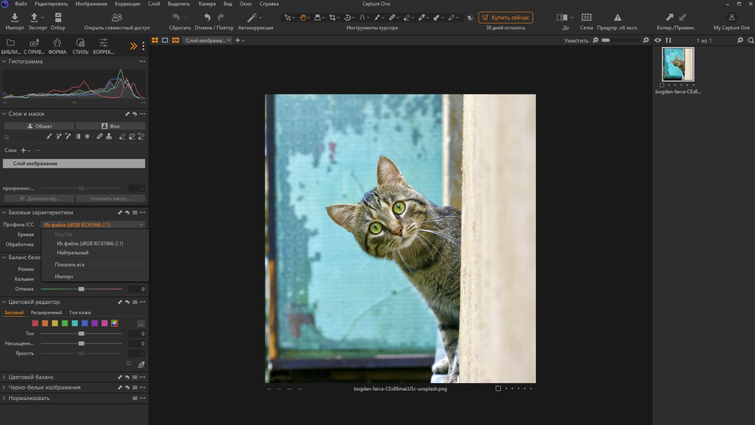755x425 pixels.
Task: Open the Camera menu in menu bar
Action: point(207,4)
